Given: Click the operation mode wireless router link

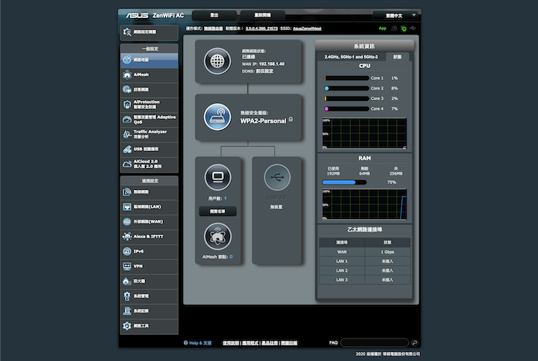Looking at the screenshot, I should tap(214, 28).
